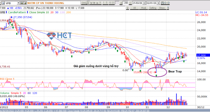Select the lowercase m minute timeframe button

[97, 3]
